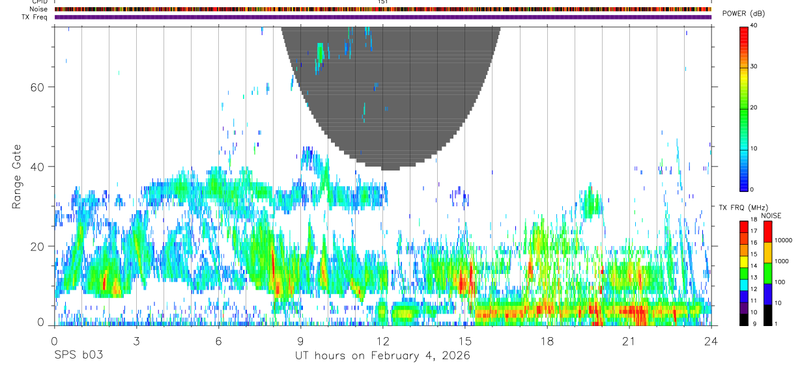Click the 20 tick label on Range Gate axis
The width and height of the screenshot is (800, 369).
38,246
